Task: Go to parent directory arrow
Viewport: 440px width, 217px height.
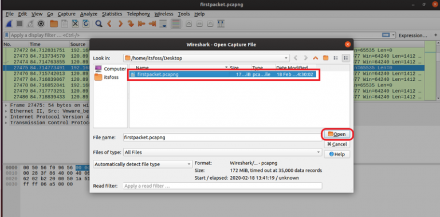Action: pos(316,58)
